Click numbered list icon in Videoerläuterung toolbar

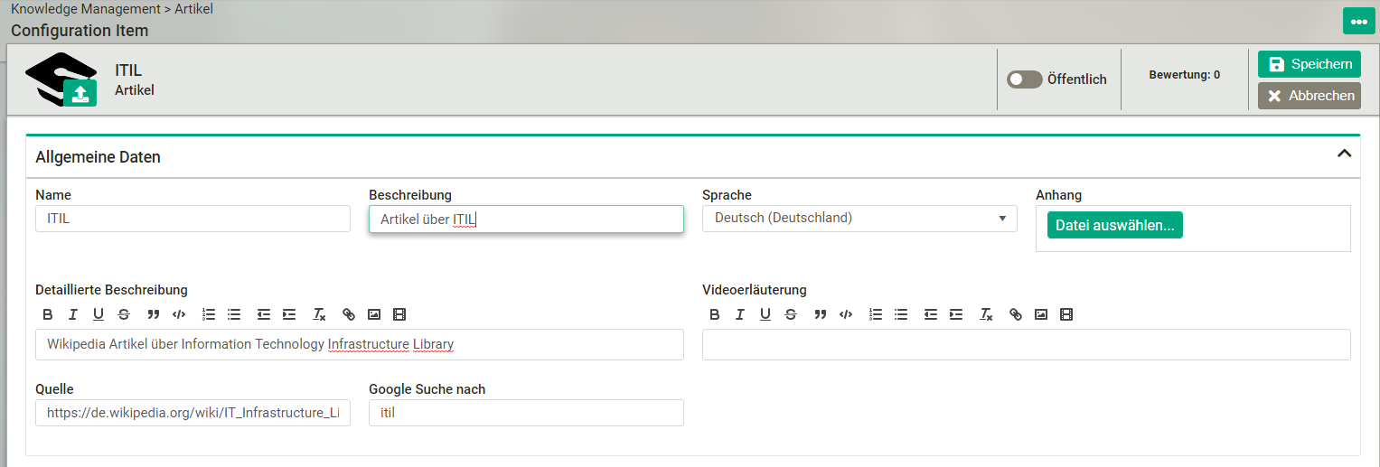pos(875,314)
